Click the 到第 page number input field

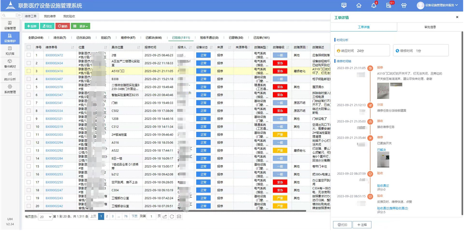(x=151, y=217)
